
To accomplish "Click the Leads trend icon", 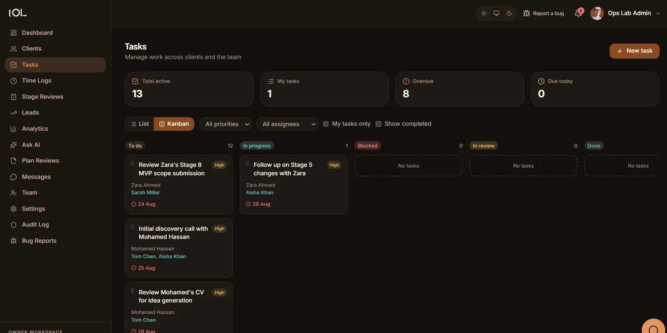I will point(13,113).
